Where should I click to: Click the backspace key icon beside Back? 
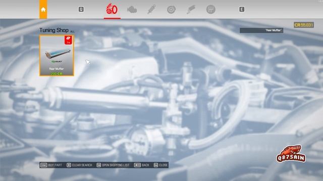[137, 165]
